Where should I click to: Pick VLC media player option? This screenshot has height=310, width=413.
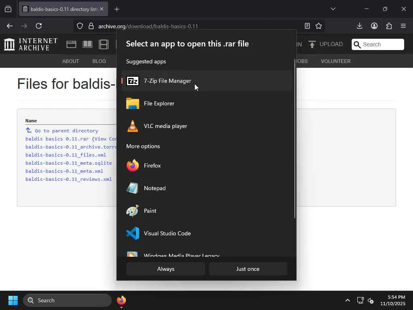207,126
